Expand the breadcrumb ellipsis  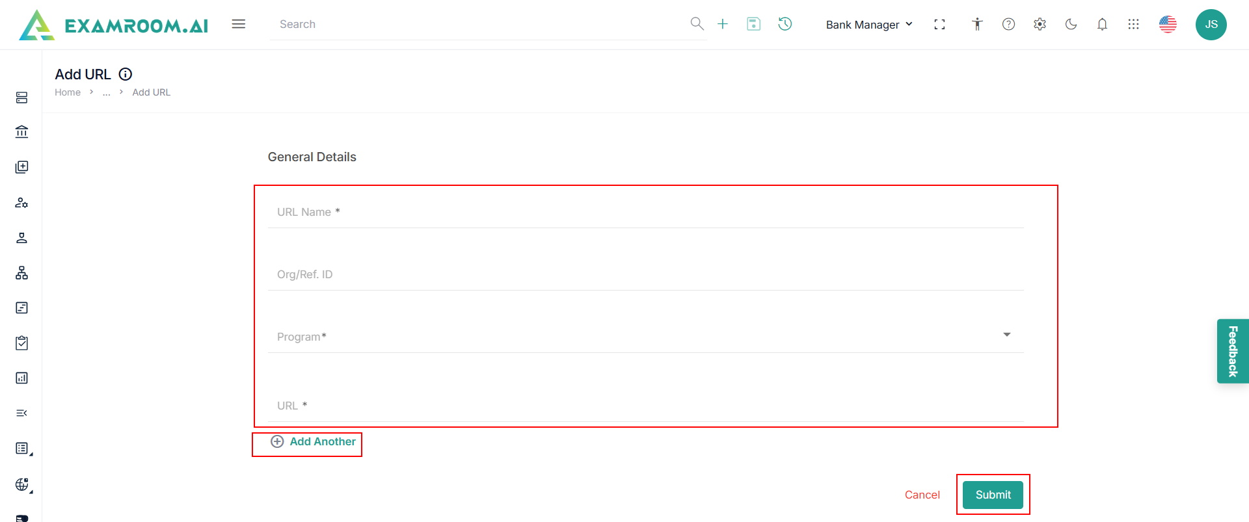click(107, 92)
